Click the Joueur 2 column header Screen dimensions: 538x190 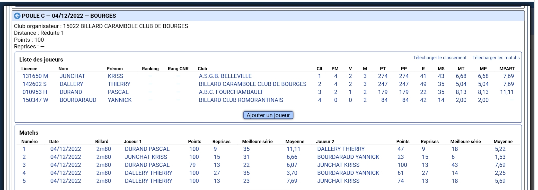click(x=325, y=142)
